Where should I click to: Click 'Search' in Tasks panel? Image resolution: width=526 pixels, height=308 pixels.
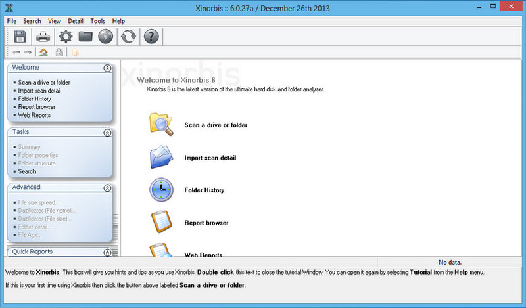tap(27, 171)
